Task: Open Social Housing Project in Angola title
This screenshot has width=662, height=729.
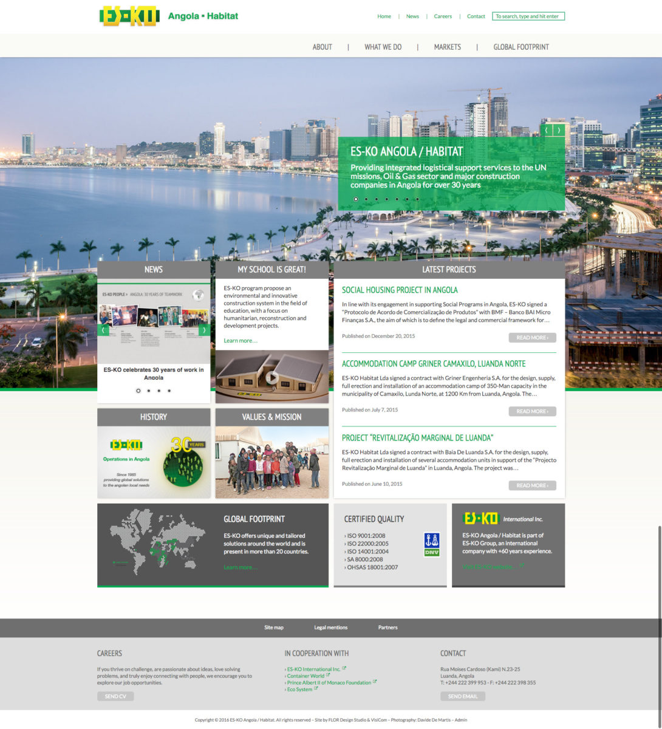Action: (400, 290)
